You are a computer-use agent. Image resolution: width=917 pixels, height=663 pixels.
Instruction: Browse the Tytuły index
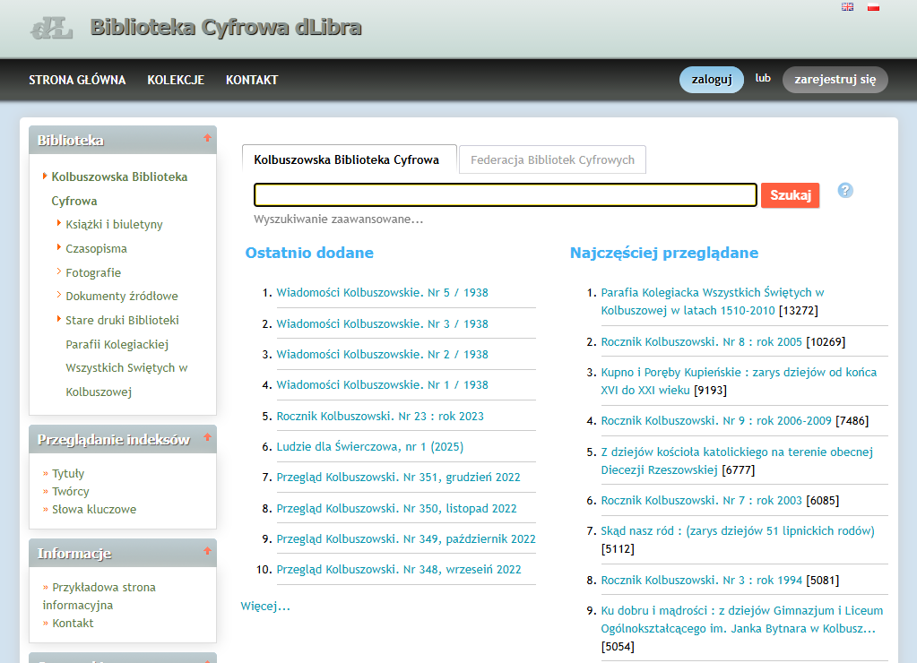(68, 474)
